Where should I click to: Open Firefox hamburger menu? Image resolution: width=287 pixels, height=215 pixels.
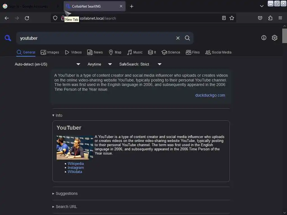[x=280, y=18]
